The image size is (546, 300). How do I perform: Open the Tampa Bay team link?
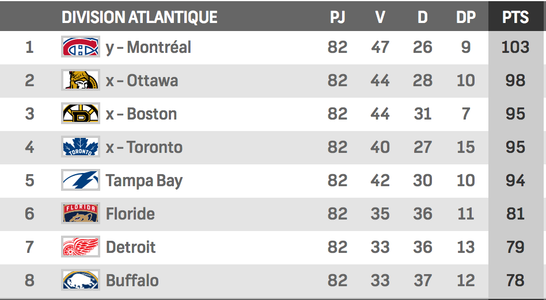(x=144, y=181)
